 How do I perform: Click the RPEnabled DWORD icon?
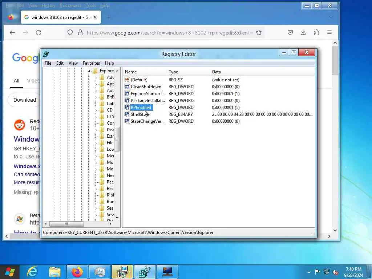tap(127, 107)
